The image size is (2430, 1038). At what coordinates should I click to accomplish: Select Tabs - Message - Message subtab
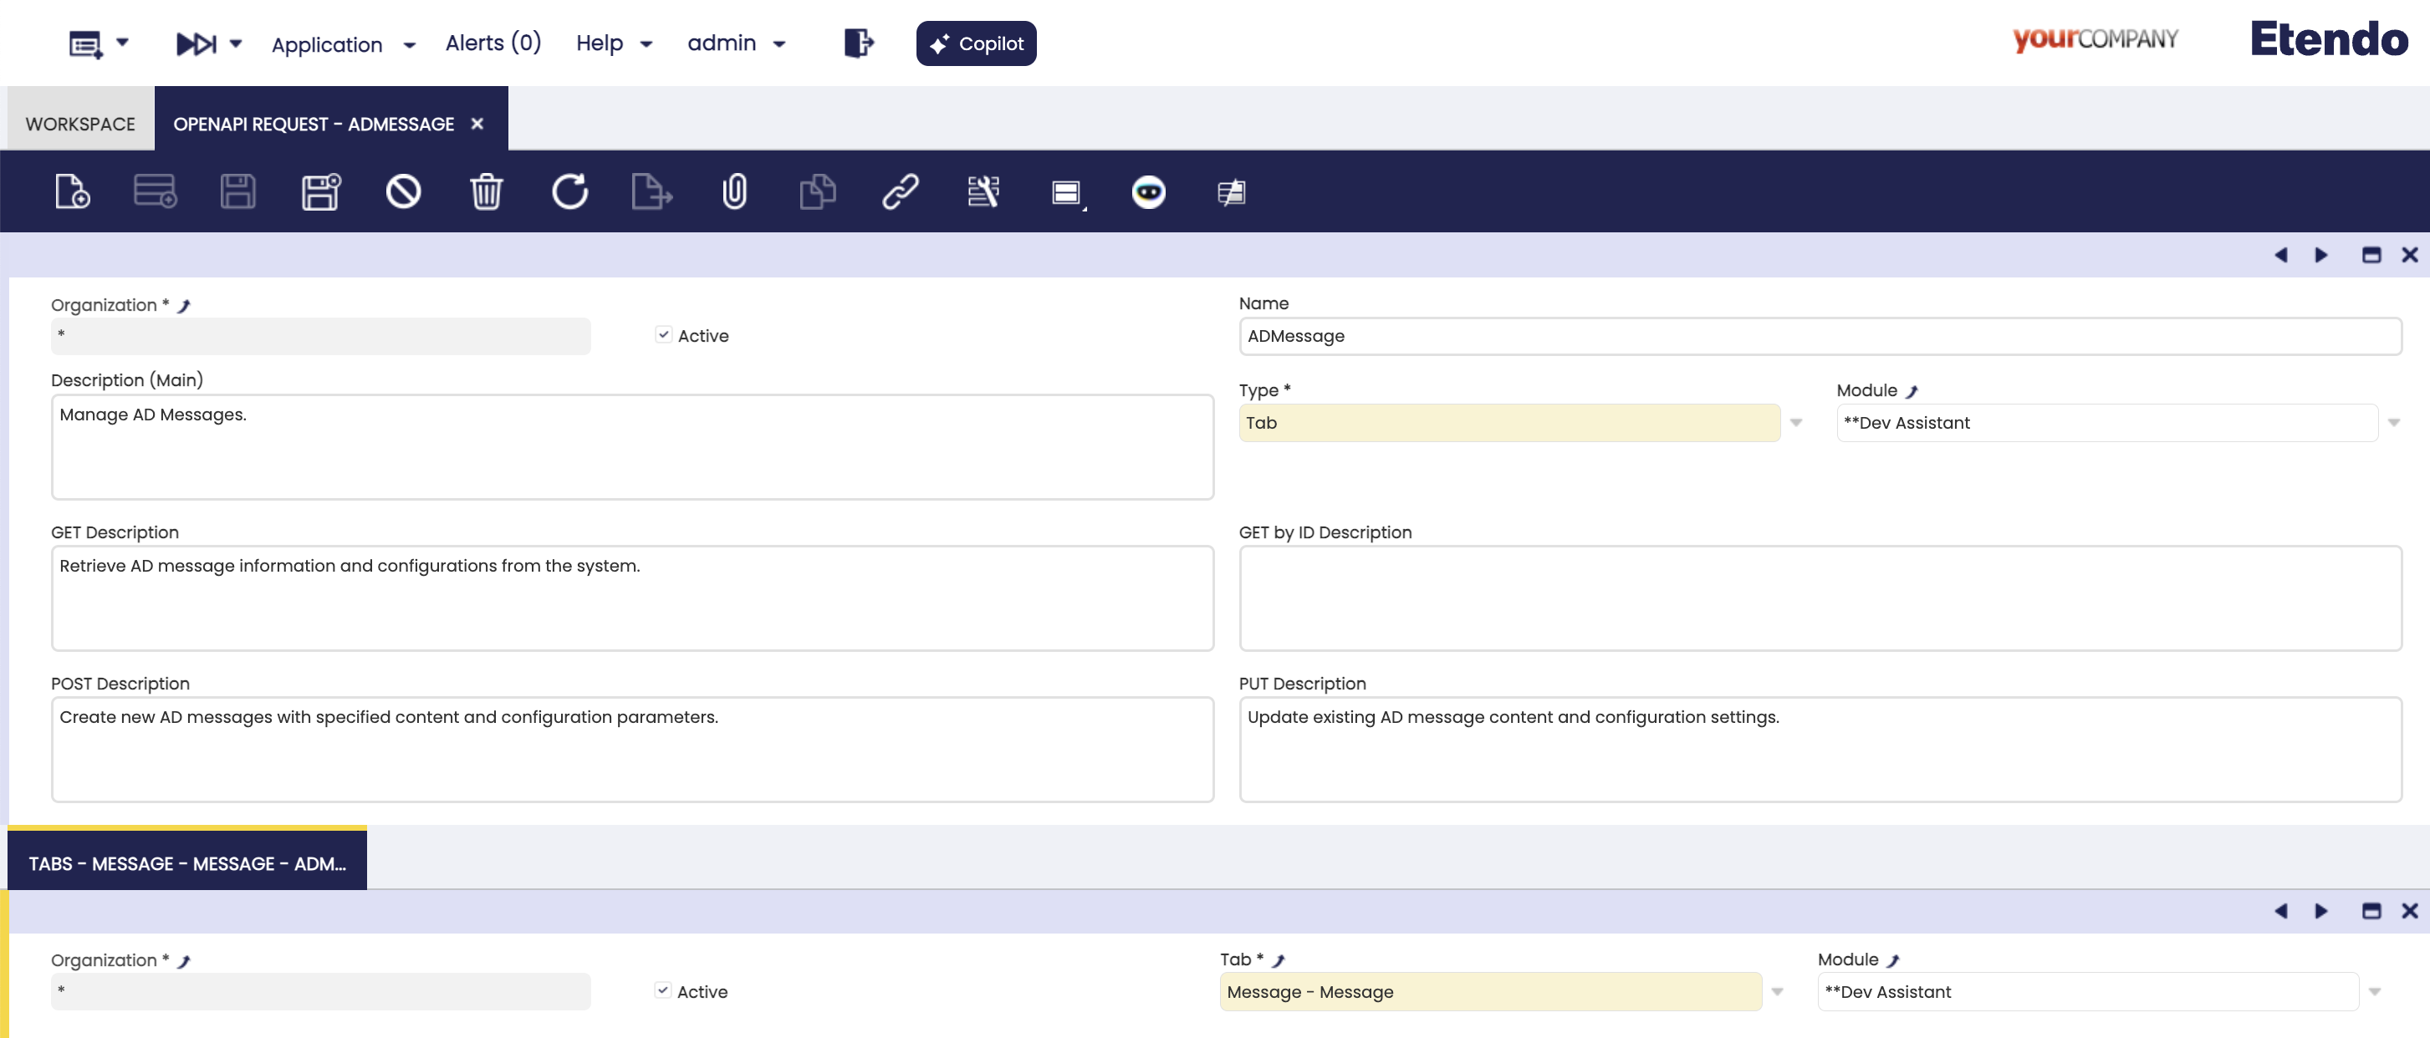coord(186,863)
